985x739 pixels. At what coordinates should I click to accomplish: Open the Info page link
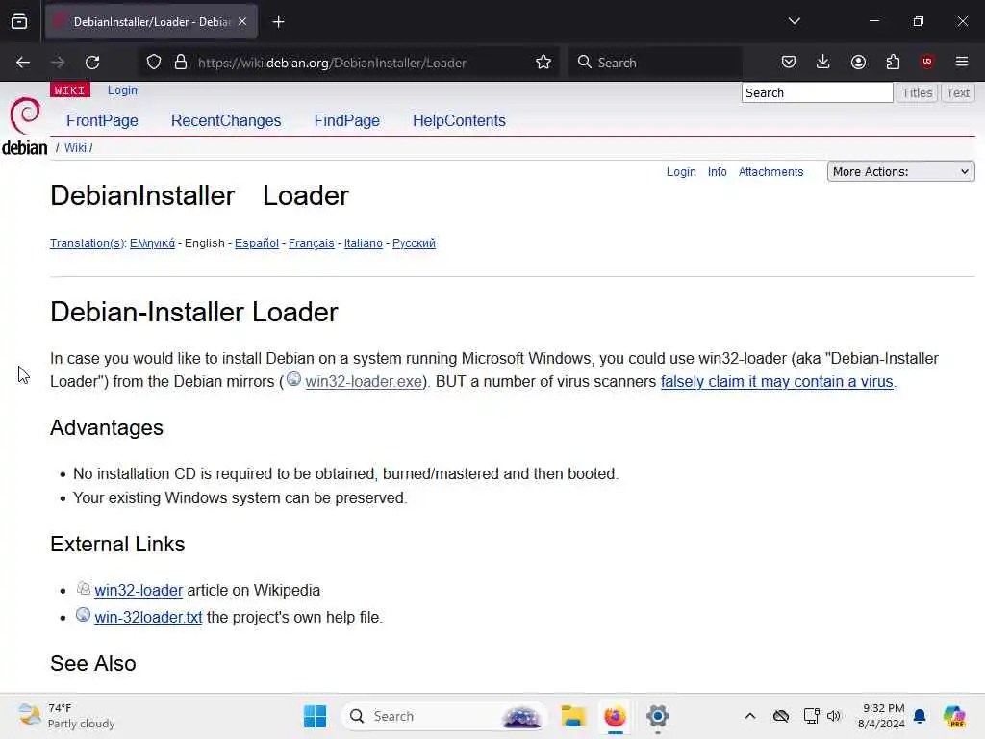point(717,171)
